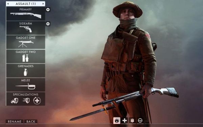This screenshot has width=203, height=127.
Task: Switch to Support class ammo icon
Action: click(x=132, y=121)
